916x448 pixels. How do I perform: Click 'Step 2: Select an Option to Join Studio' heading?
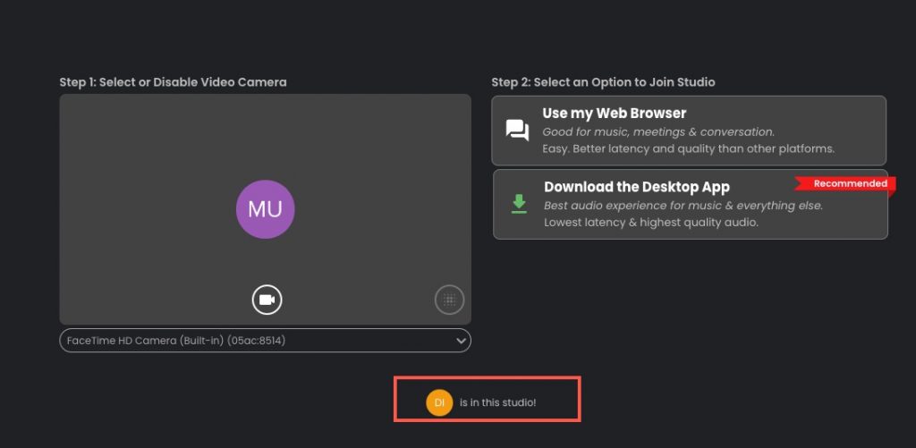point(603,82)
